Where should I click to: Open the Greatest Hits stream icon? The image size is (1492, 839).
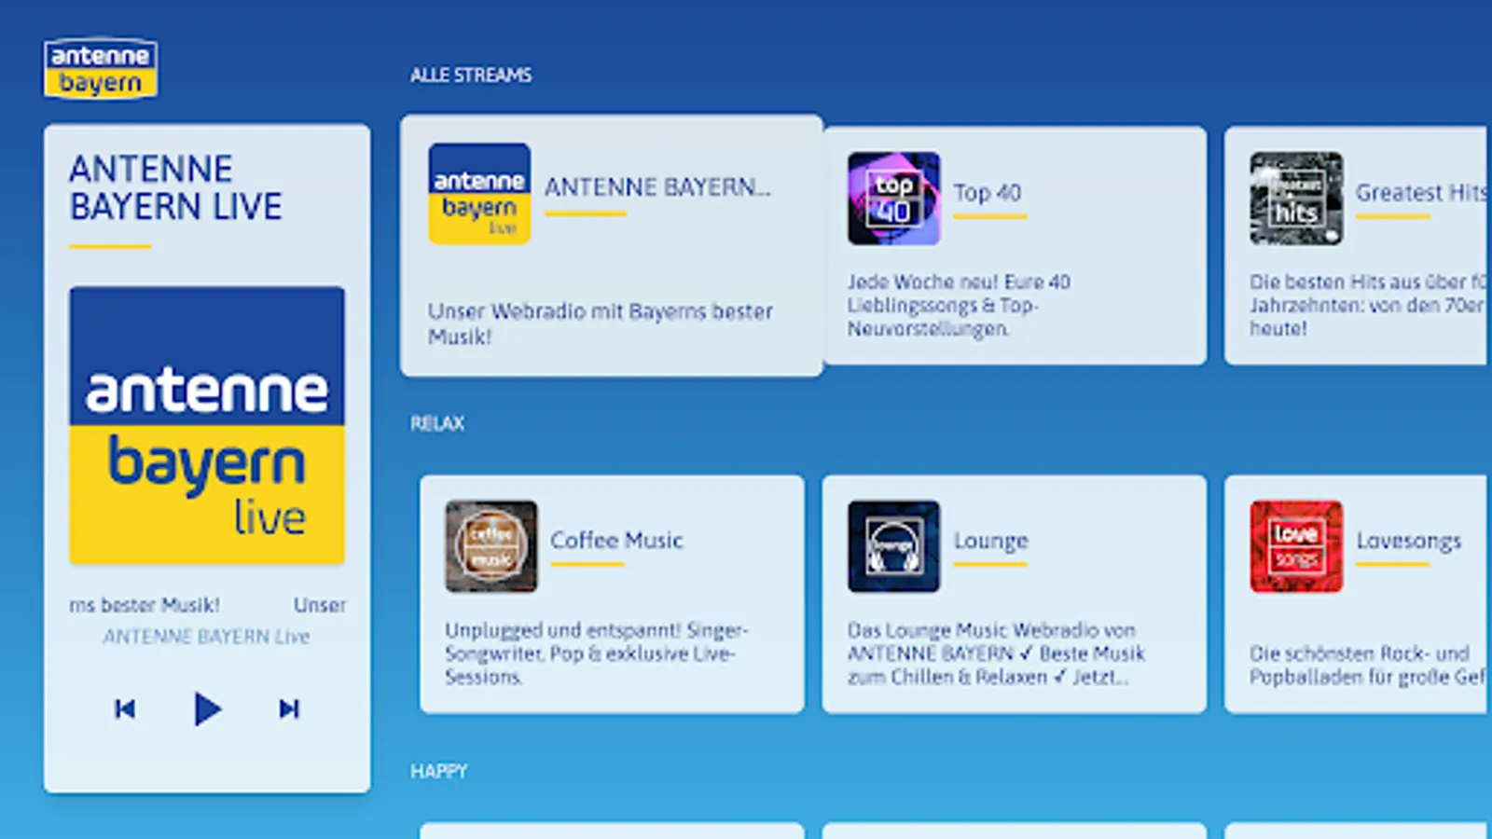[x=1296, y=198]
